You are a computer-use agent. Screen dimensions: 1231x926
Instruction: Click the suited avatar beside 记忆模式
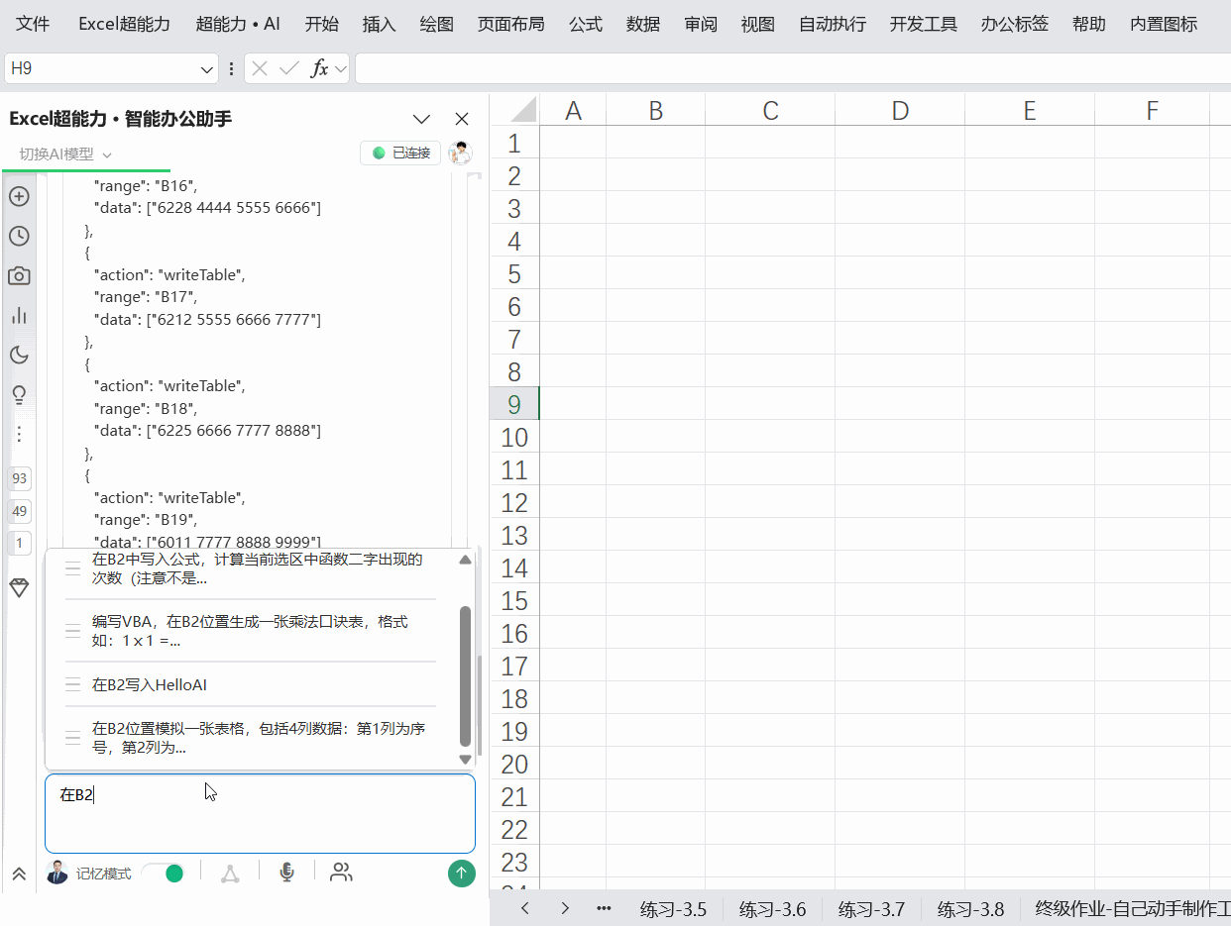coord(57,873)
